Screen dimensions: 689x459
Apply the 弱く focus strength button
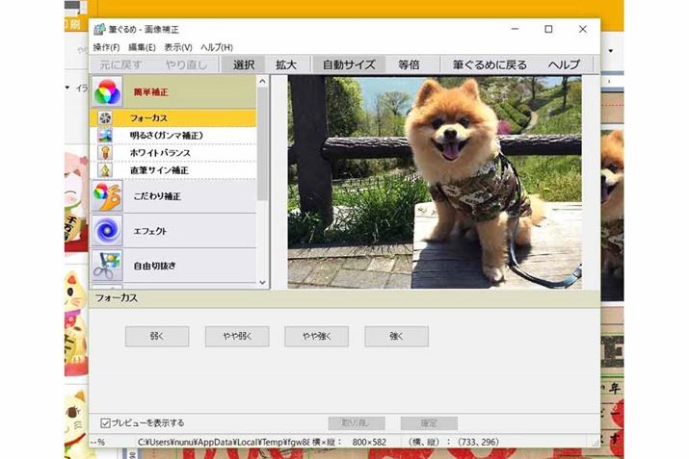[x=157, y=337]
